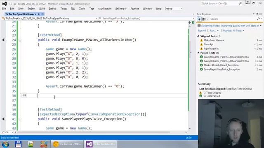Click Run All tests link
The width and height of the screenshot is (264, 148).
202,30
